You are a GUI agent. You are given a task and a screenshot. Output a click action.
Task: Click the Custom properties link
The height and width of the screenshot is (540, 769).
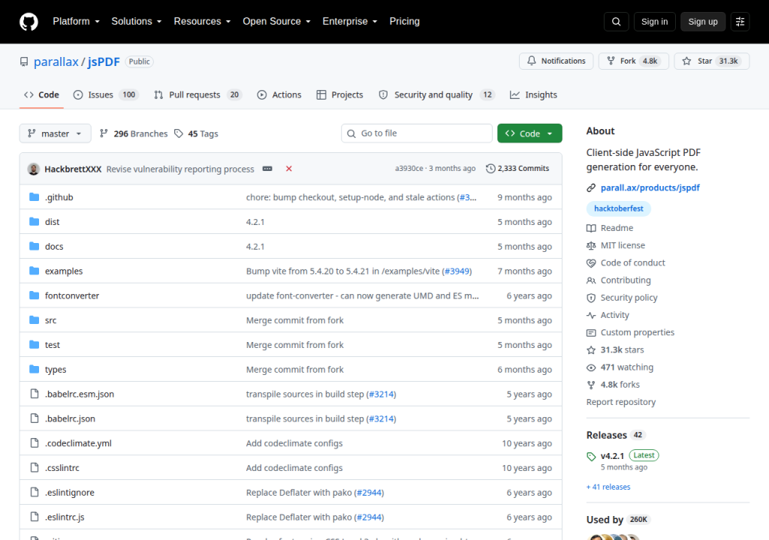[637, 333]
